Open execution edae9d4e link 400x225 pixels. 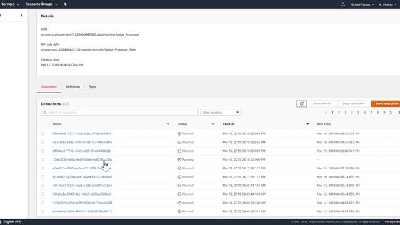[x=82, y=212]
